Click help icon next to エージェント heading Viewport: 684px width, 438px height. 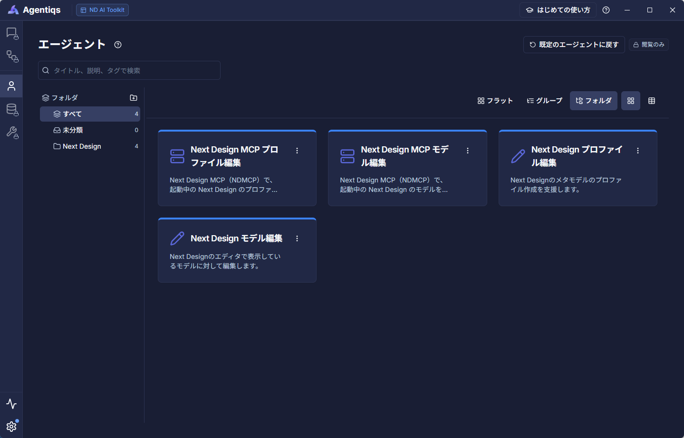click(x=118, y=45)
